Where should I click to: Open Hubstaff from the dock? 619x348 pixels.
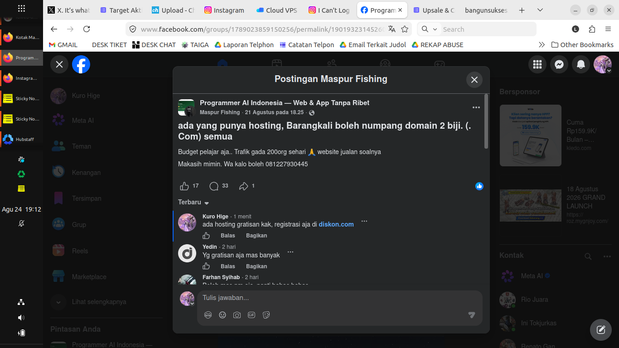click(21, 139)
